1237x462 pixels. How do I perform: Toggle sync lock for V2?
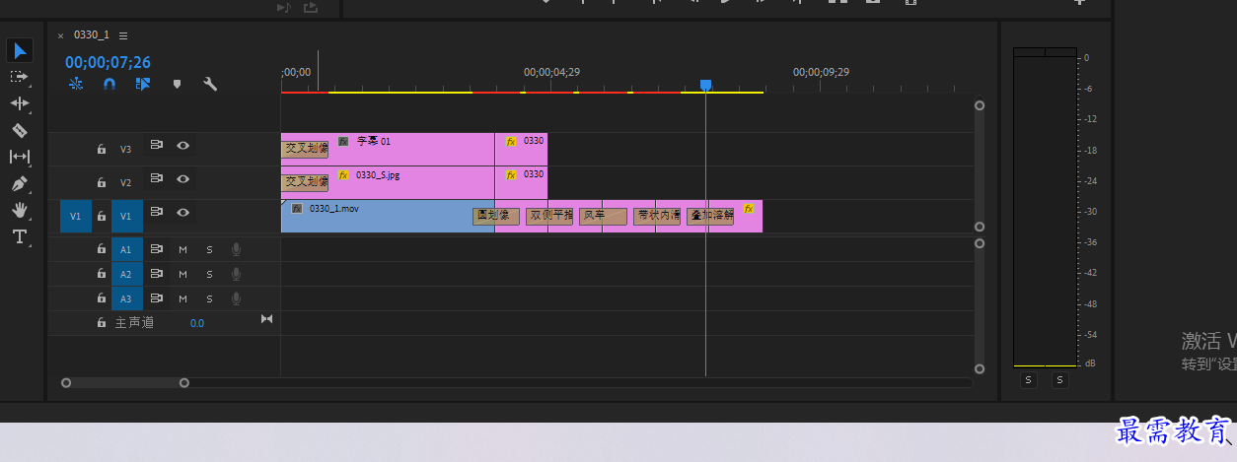point(156,178)
